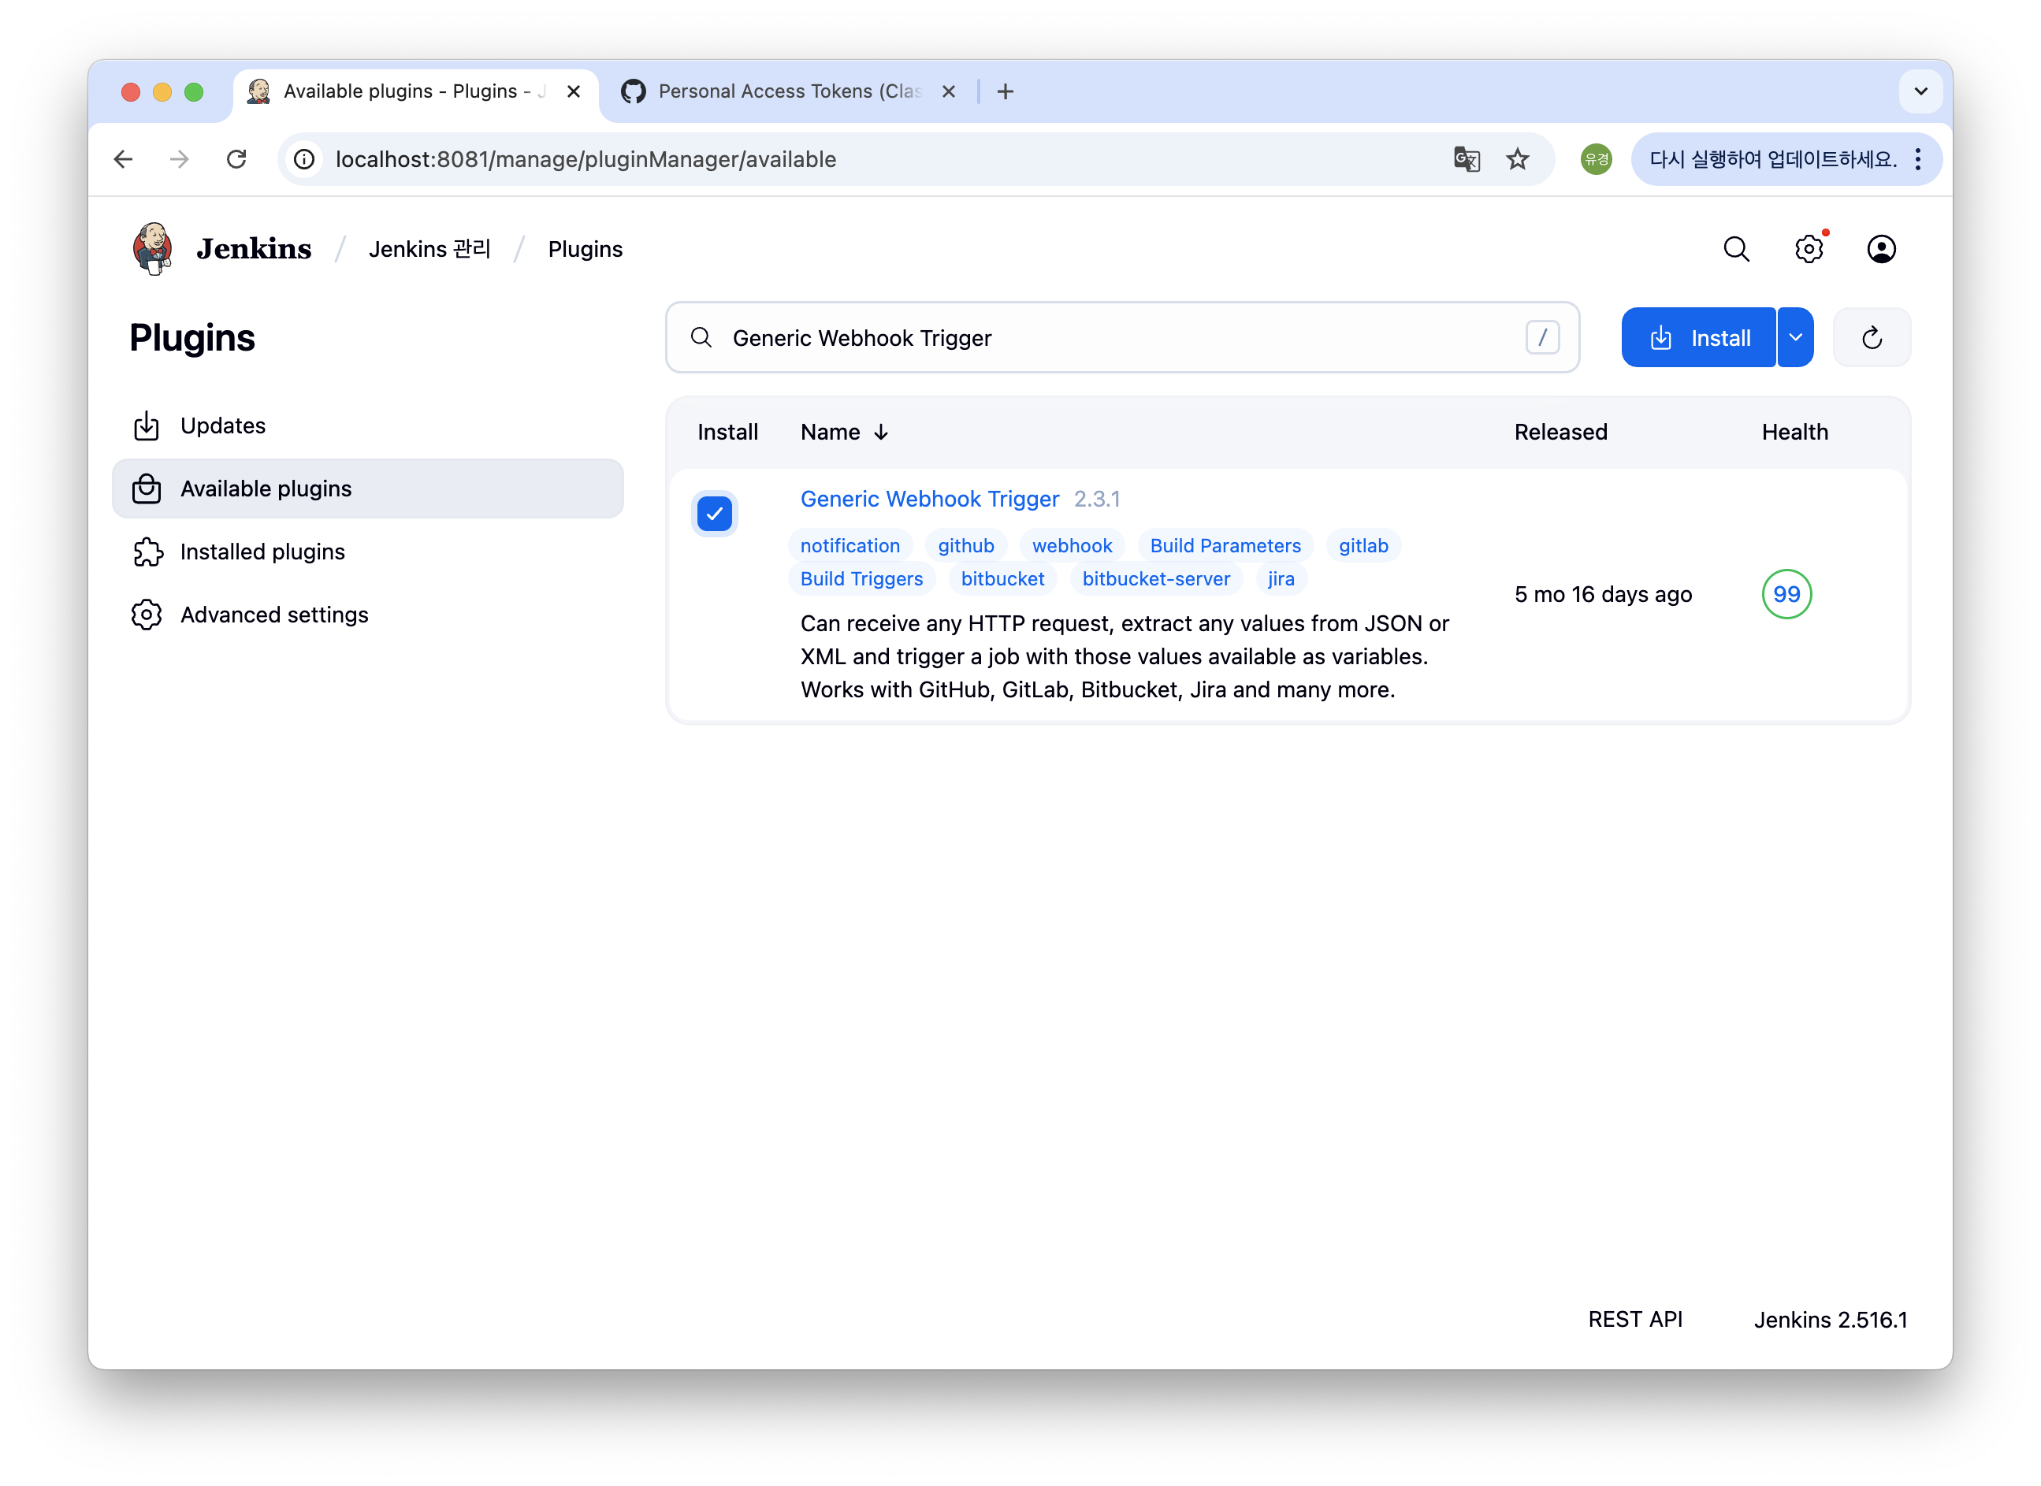The image size is (2041, 1486).
Task: Open Installed plugins in sidebar
Action: tap(262, 552)
